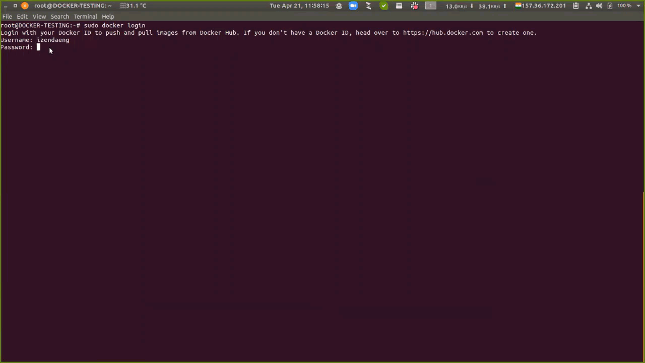This screenshot has height=363, width=645.
Task: Open the File menu
Action: (x=7, y=16)
